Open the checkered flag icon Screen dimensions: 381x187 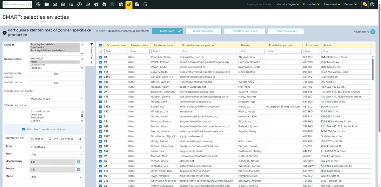112,4
